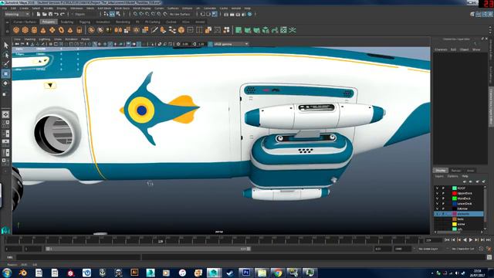Toggle visibility V of ROOF layer

[437, 188]
